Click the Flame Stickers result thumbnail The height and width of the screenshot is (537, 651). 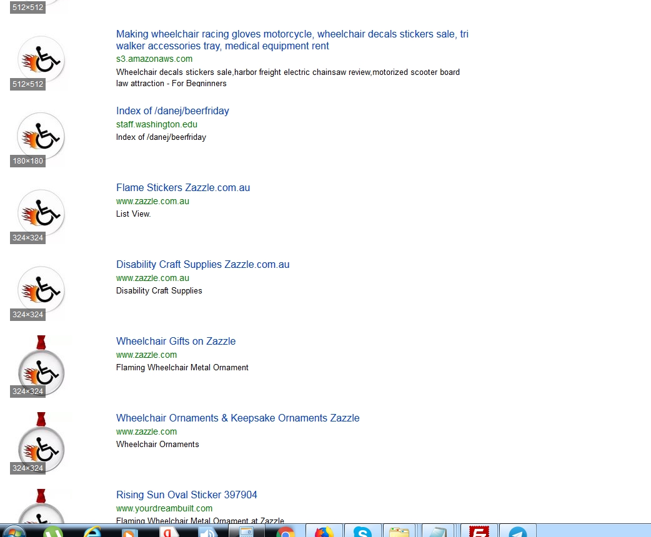click(x=41, y=214)
